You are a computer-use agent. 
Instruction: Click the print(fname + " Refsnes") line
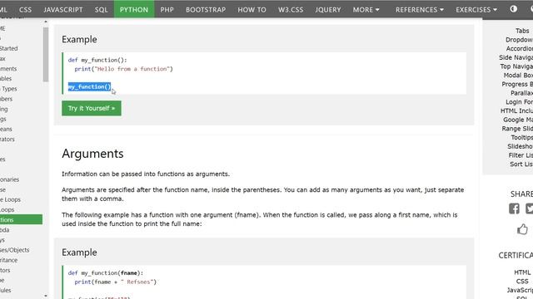pos(116,282)
